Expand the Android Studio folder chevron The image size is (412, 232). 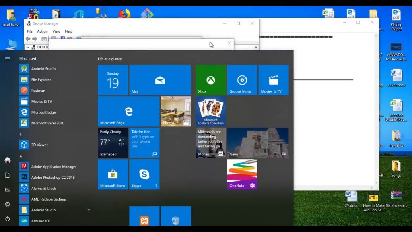pos(89,210)
